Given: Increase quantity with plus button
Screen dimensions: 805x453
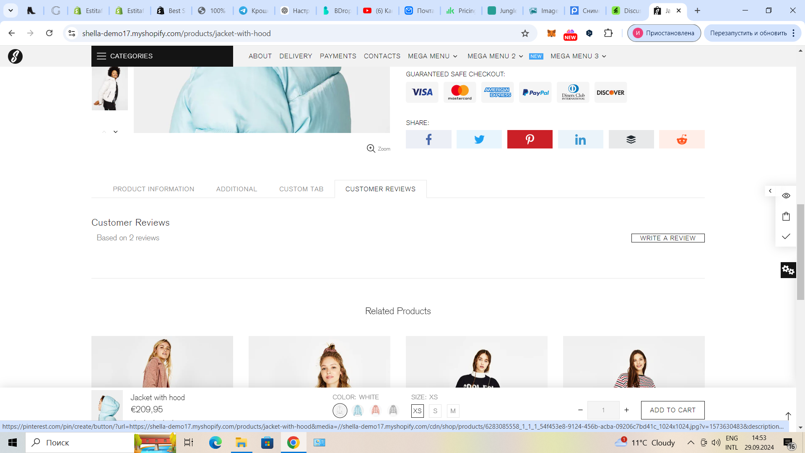Looking at the screenshot, I should click(x=626, y=410).
